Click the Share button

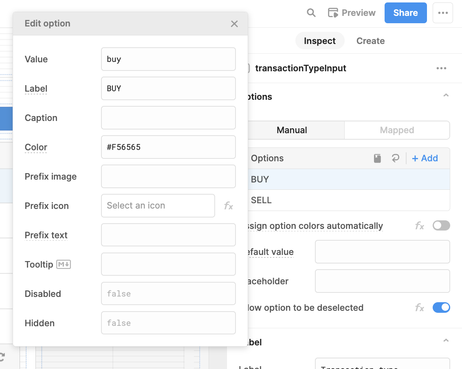point(405,13)
